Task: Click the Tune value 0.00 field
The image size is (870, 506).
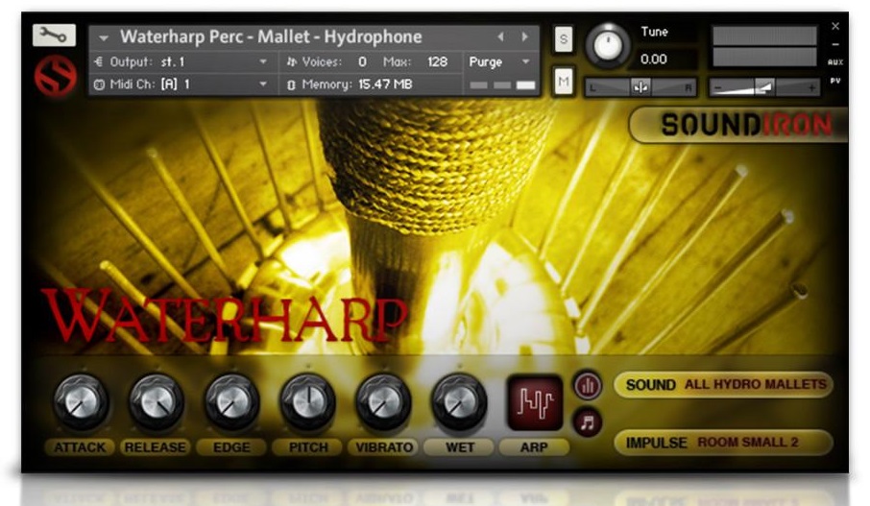Action: tap(653, 60)
